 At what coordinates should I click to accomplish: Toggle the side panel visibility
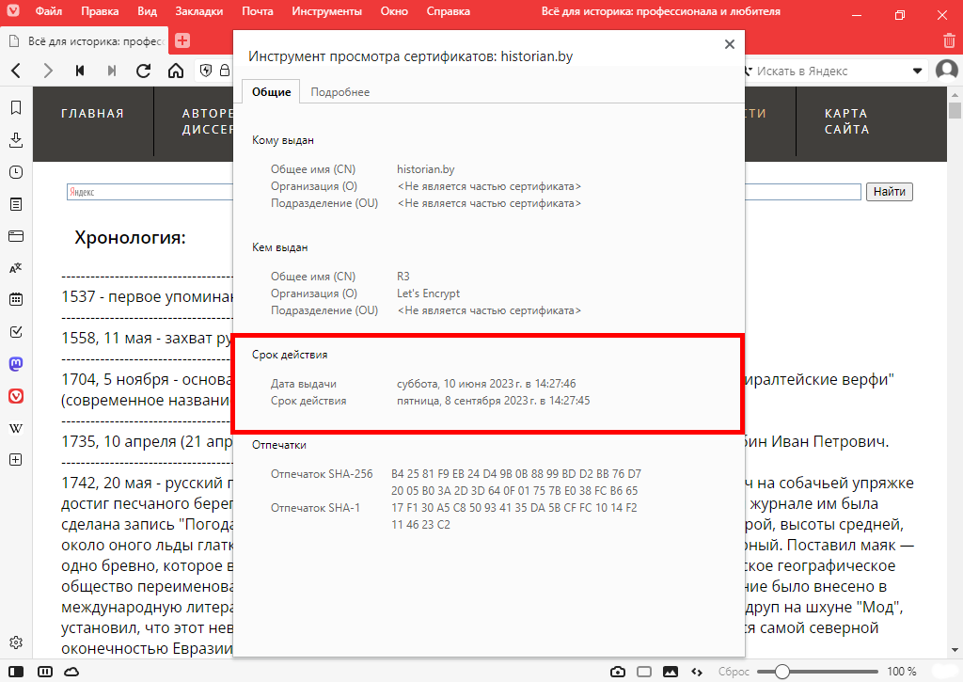point(16,672)
